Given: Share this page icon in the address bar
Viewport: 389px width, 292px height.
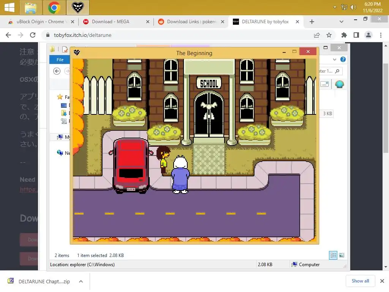Looking at the screenshot, I should click(317, 35).
